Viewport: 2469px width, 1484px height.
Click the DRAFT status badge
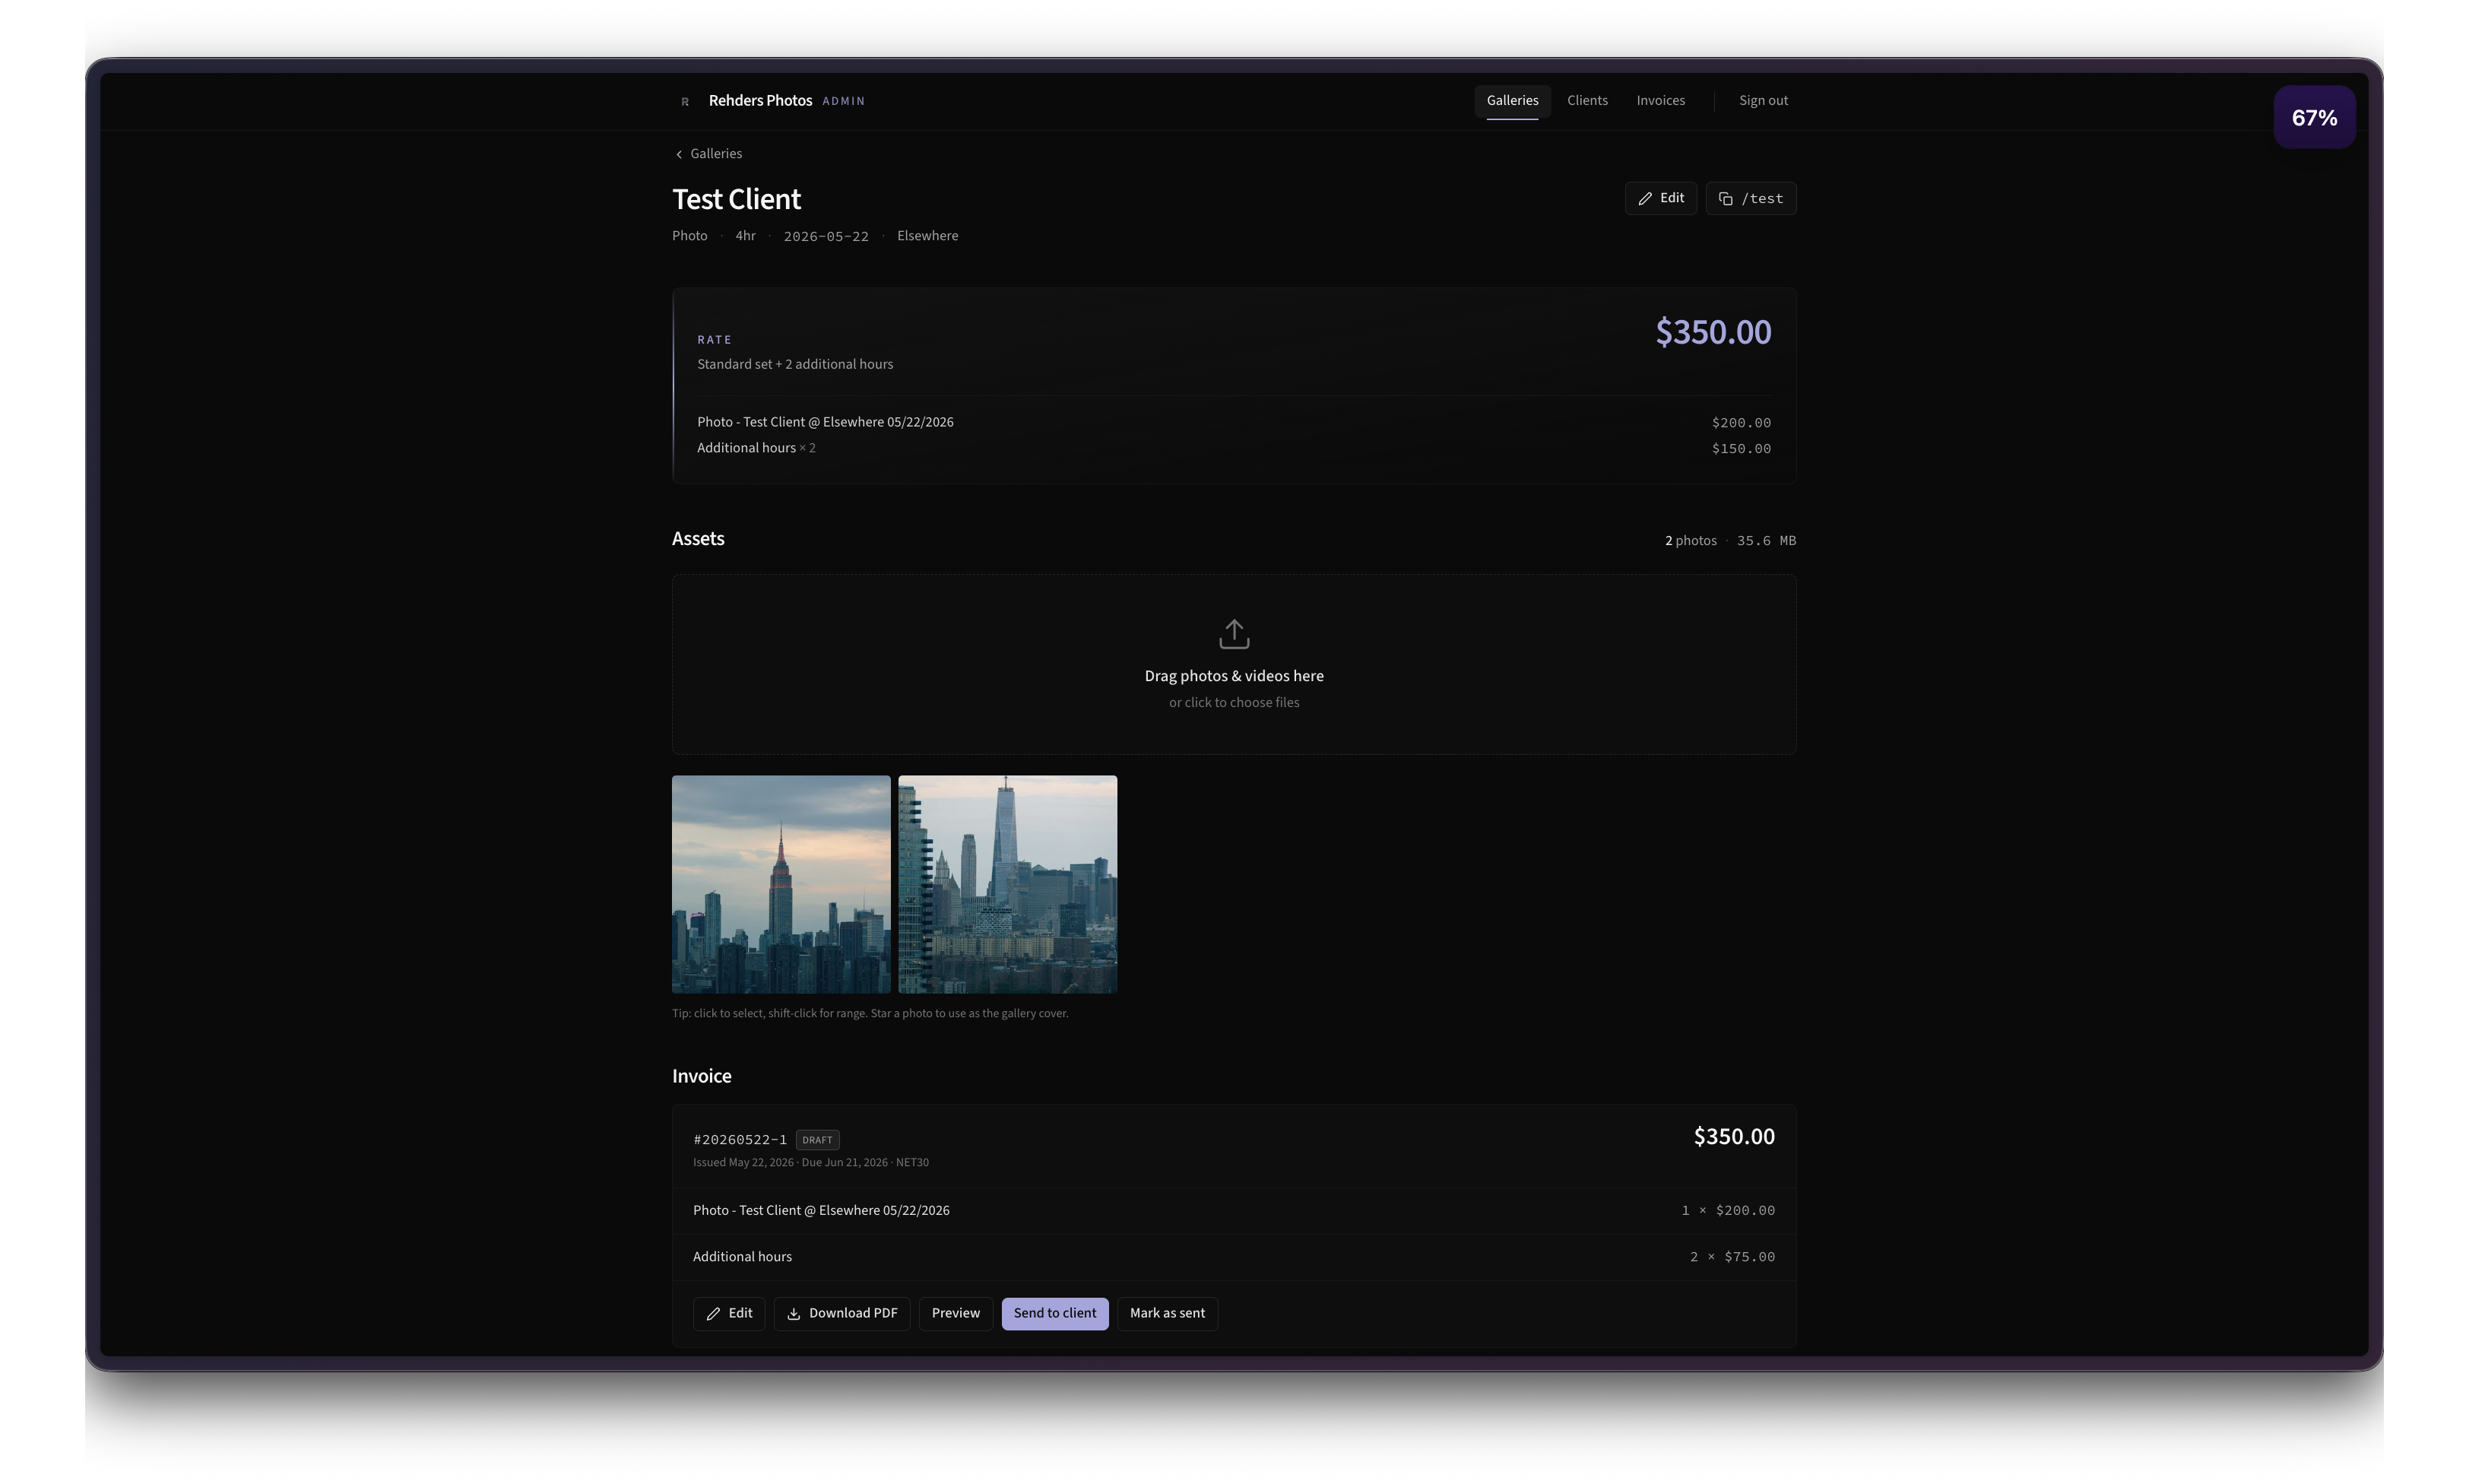[816, 1140]
